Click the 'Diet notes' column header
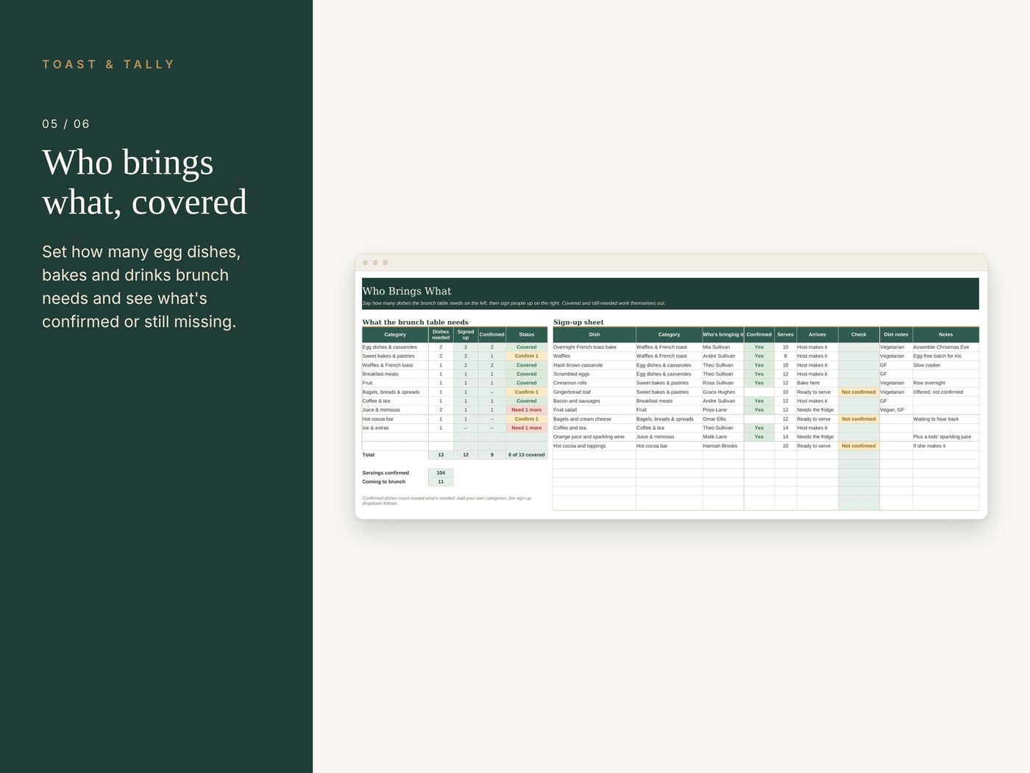Screen dimensions: 1030x773 pyautogui.click(x=896, y=335)
